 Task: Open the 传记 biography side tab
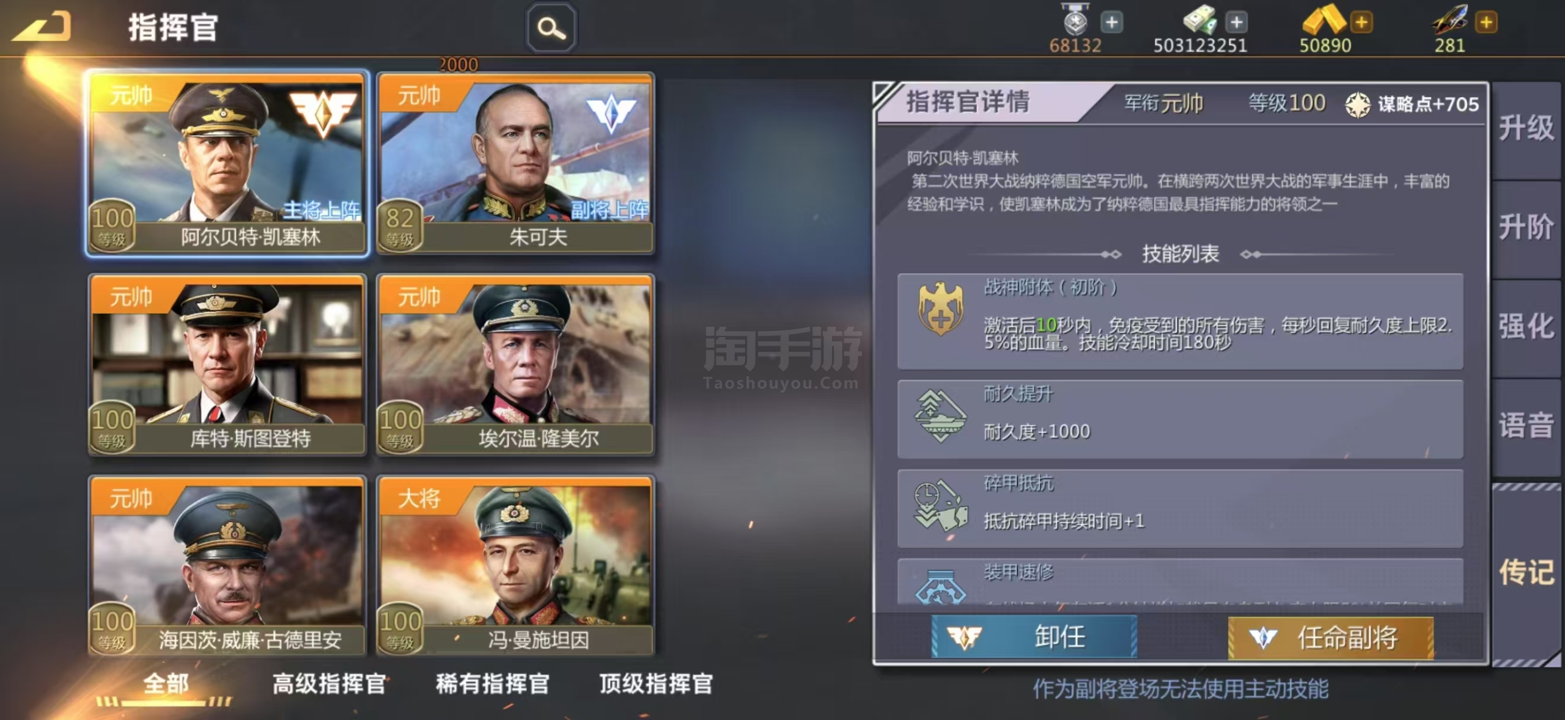[x=1526, y=573]
